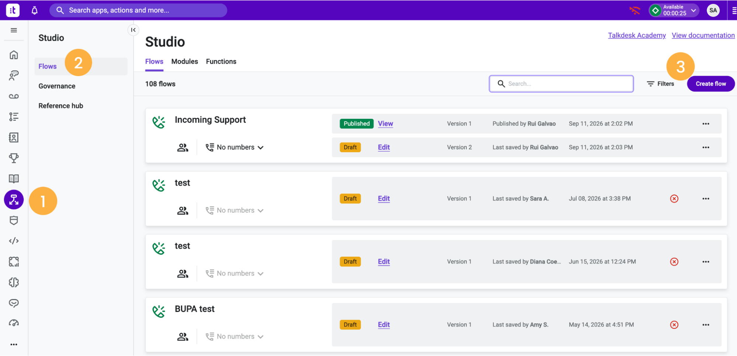Open the top-right menu lines icon
This screenshot has width=737, height=356.
coord(734,11)
